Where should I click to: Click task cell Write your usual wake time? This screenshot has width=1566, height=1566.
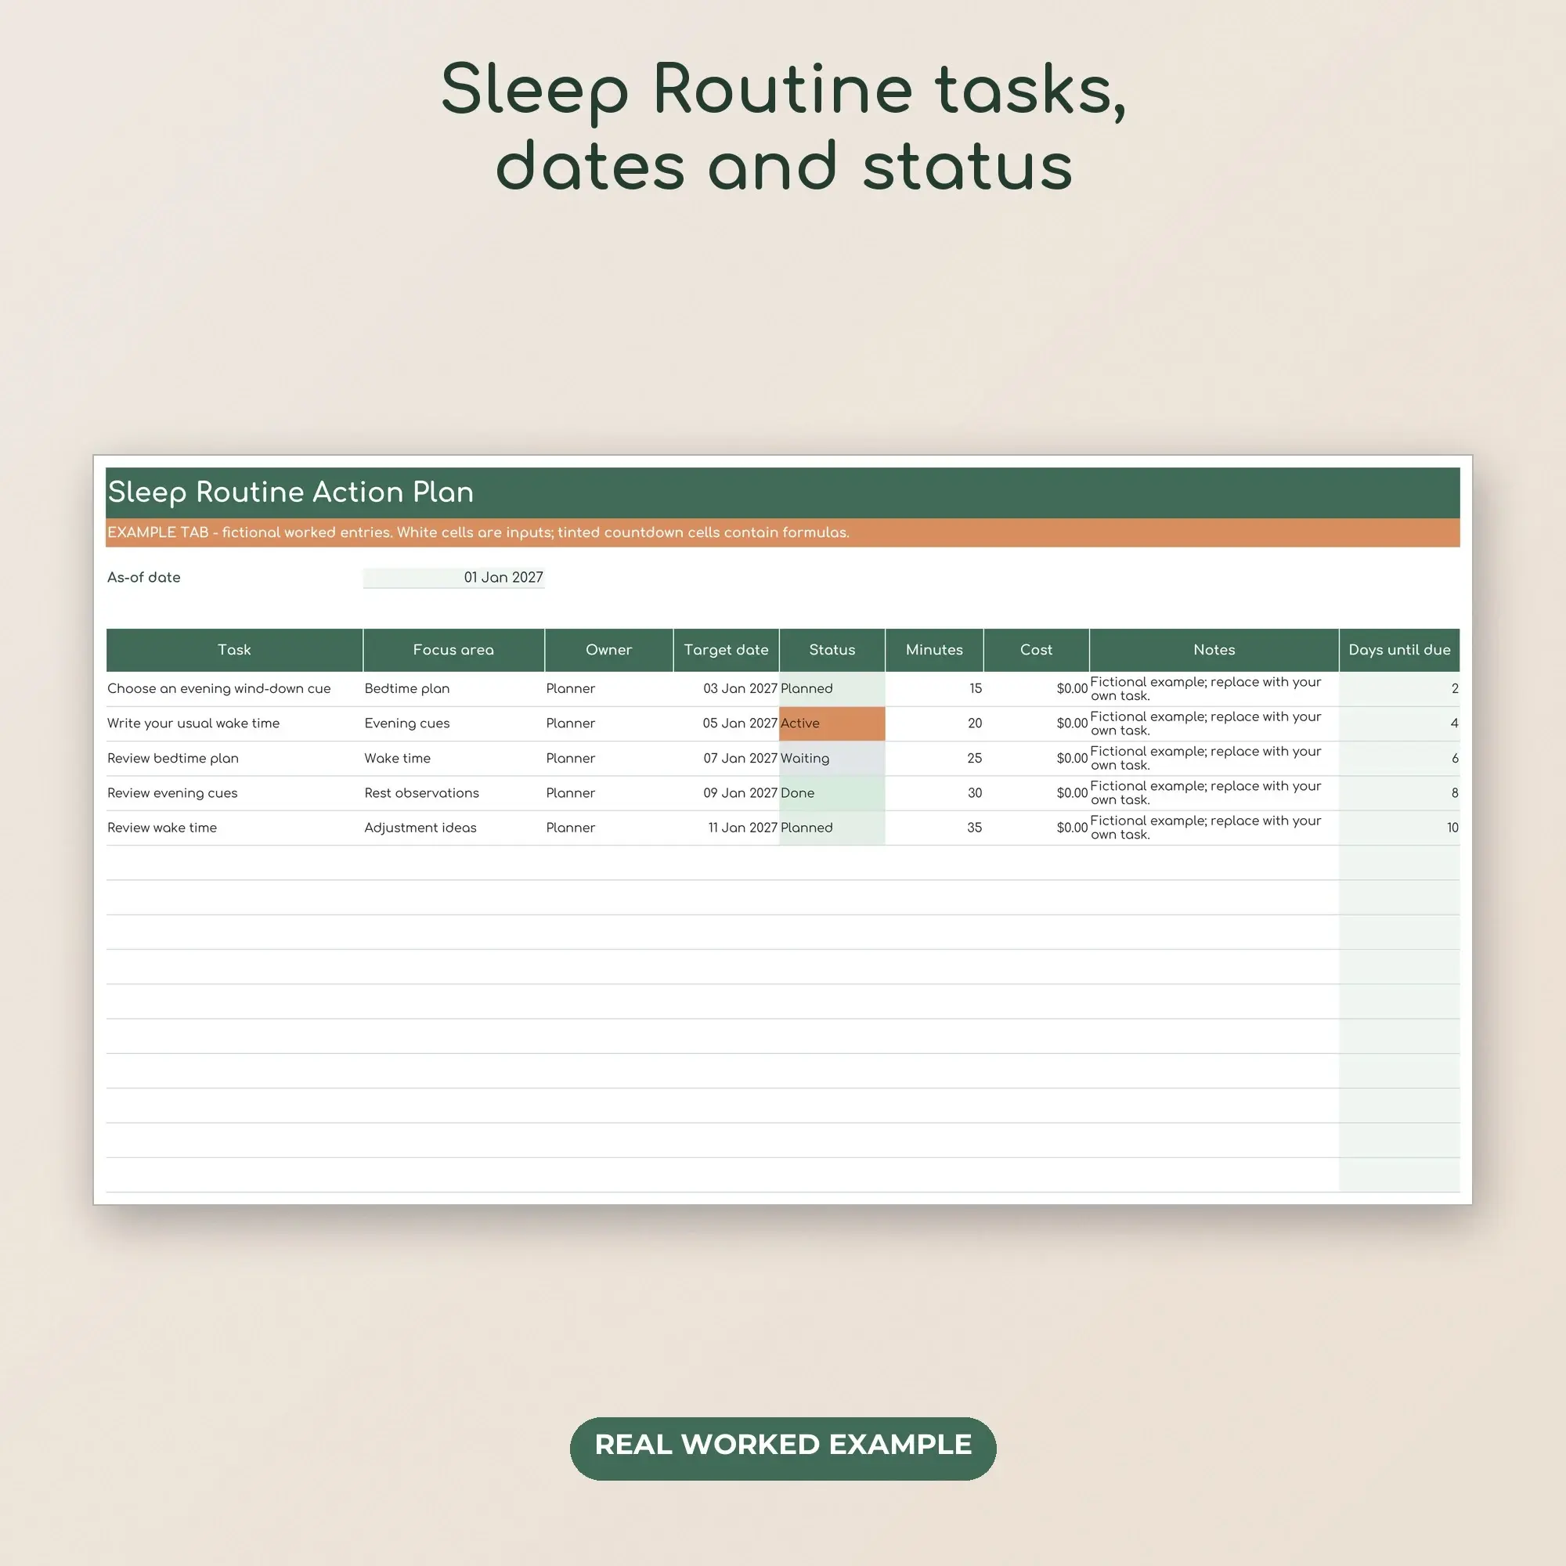[x=234, y=723]
